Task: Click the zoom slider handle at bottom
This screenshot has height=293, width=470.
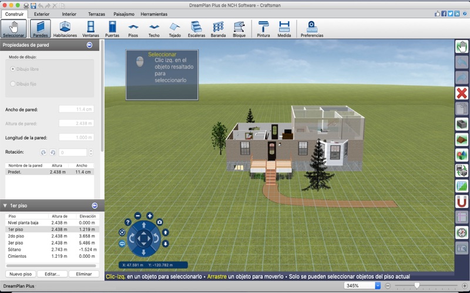Action: point(417,286)
